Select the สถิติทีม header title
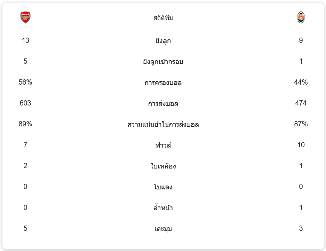Screen dimensions: 326x251 pyautogui.click(x=163, y=18)
